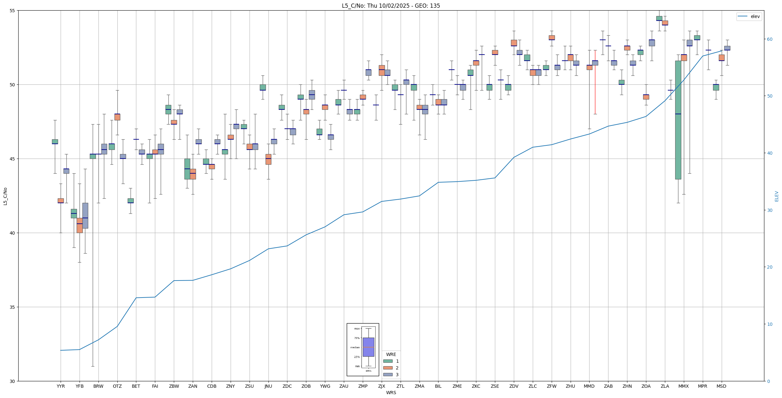Click the WRE legend title

point(391,354)
